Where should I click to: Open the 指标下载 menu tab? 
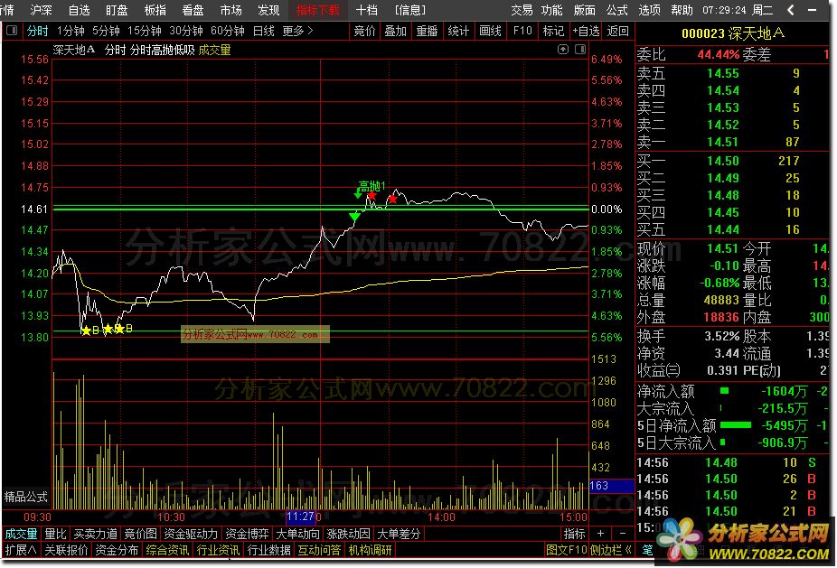click(x=317, y=10)
